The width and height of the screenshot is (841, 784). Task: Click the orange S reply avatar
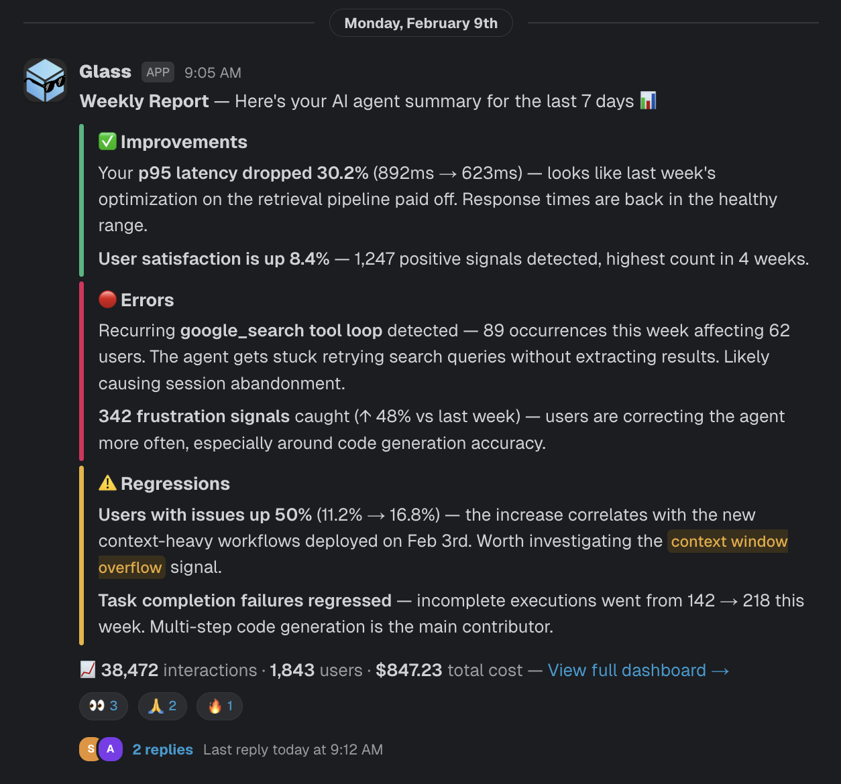[91, 749]
